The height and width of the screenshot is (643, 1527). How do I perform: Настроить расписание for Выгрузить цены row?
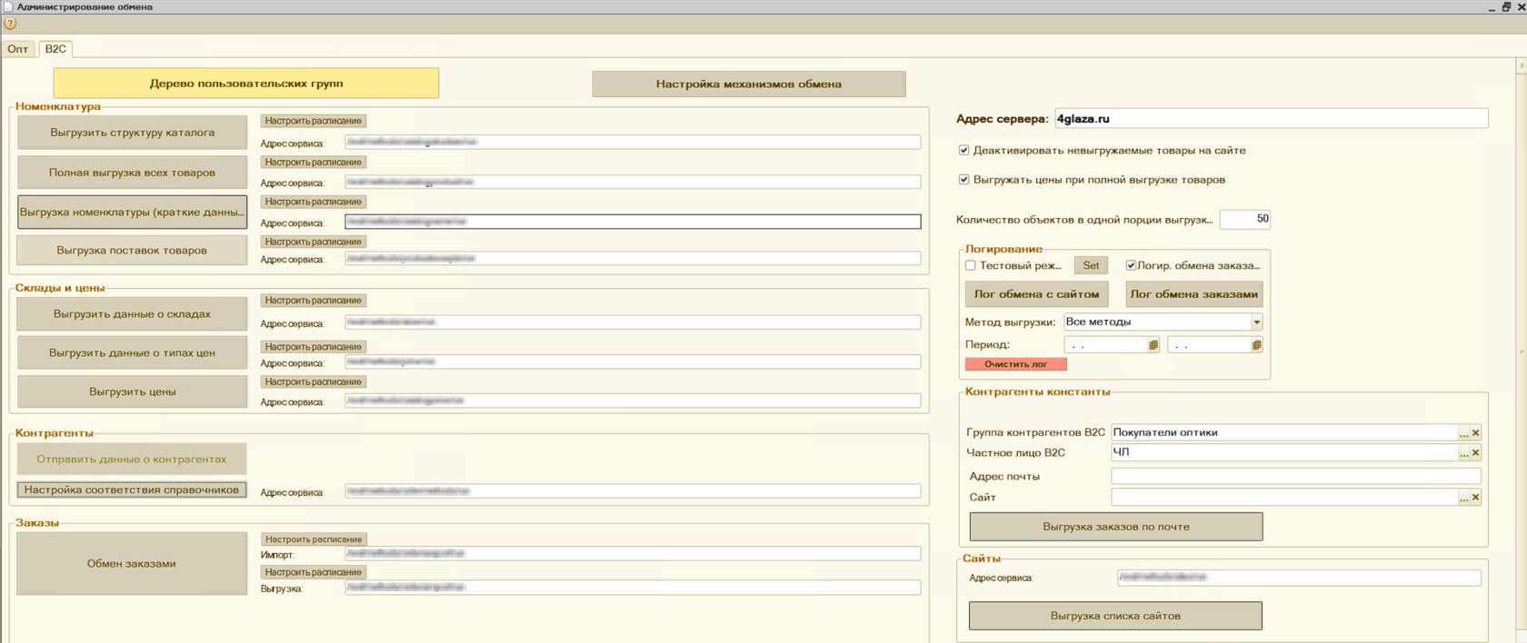314,381
